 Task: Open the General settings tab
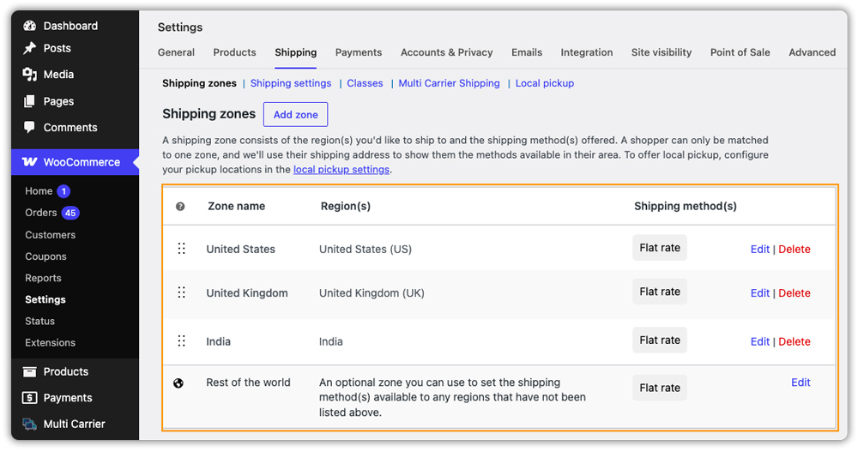click(176, 52)
